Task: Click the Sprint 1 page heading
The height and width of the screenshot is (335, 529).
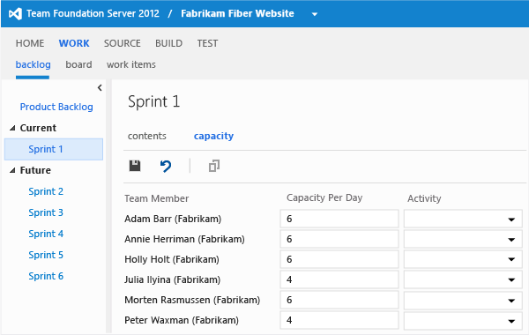Action: [x=153, y=101]
